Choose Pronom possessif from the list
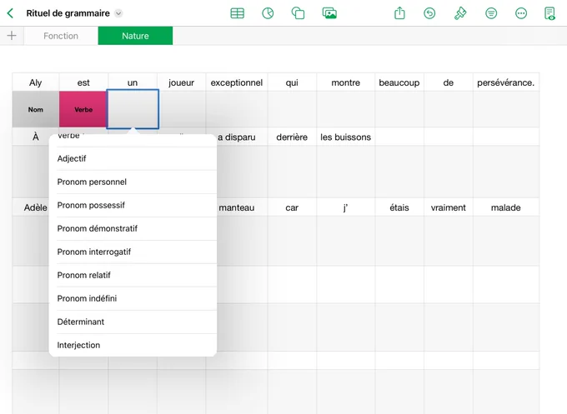The width and height of the screenshot is (567, 414). click(x=133, y=205)
